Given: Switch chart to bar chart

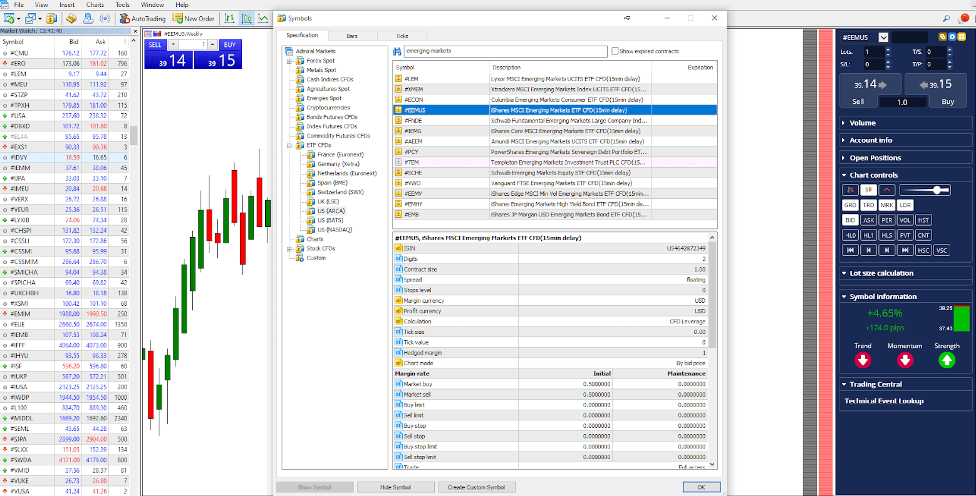Looking at the screenshot, I should [230, 19].
